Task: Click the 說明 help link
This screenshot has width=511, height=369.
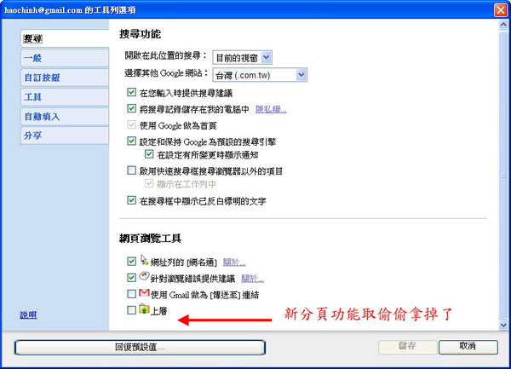Action: pyautogui.click(x=28, y=315)
